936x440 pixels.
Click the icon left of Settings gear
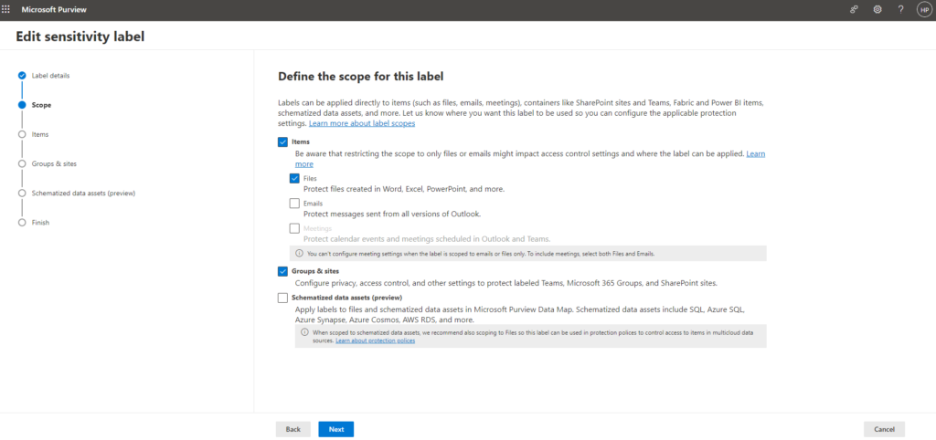(x=855, y=9)
